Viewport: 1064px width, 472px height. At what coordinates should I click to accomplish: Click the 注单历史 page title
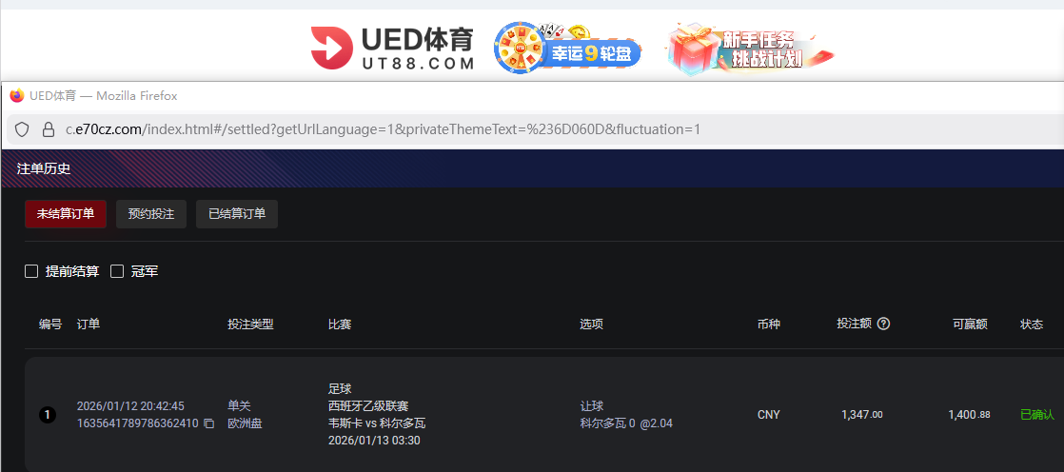44,168
